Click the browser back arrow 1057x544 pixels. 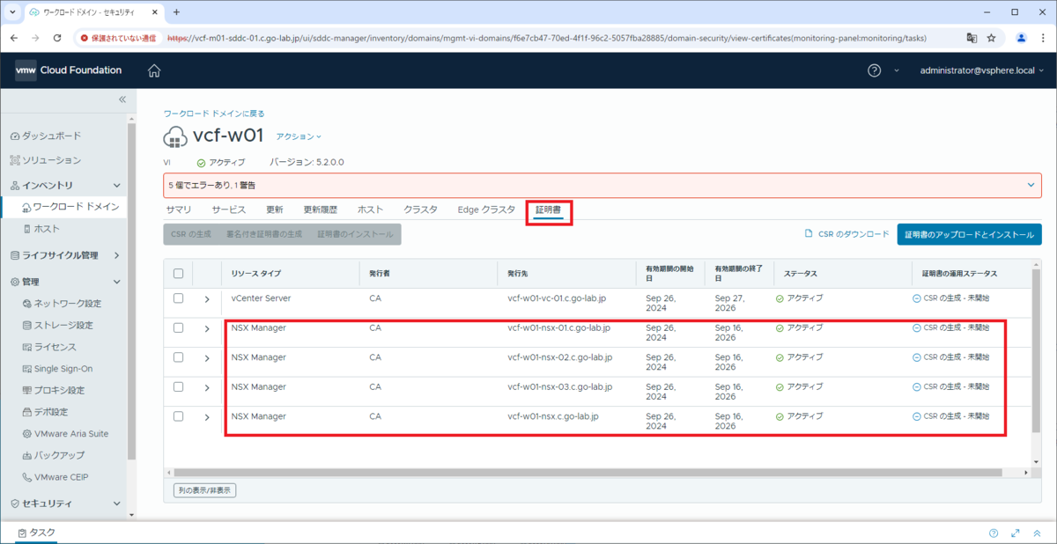13,39
